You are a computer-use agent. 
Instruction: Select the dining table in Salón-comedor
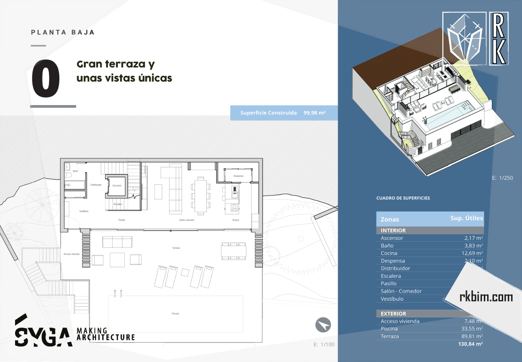tap(200, 195)
